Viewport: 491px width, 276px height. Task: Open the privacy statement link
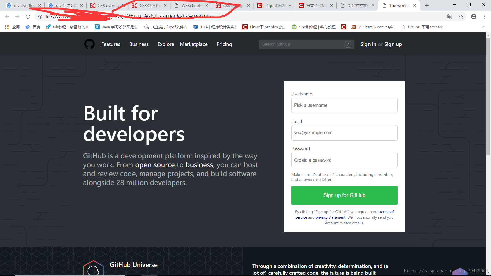(x=330, y=217)
